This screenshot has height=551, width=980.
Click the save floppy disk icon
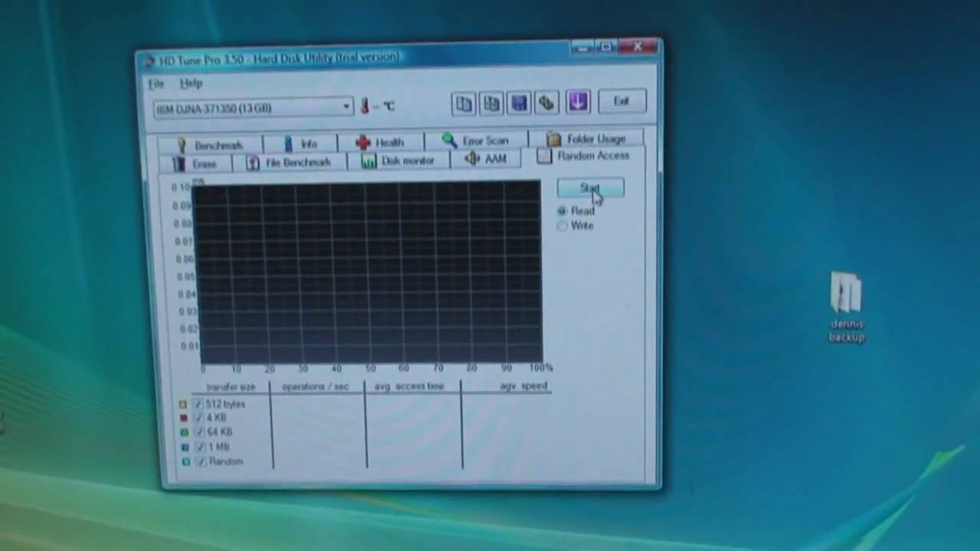point(519,103)
